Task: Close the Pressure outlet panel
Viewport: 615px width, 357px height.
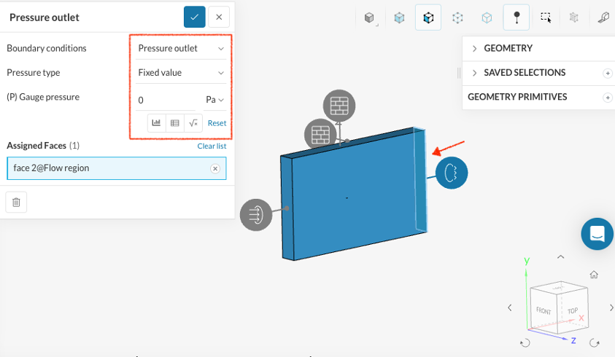Action: tap(219, 17)
